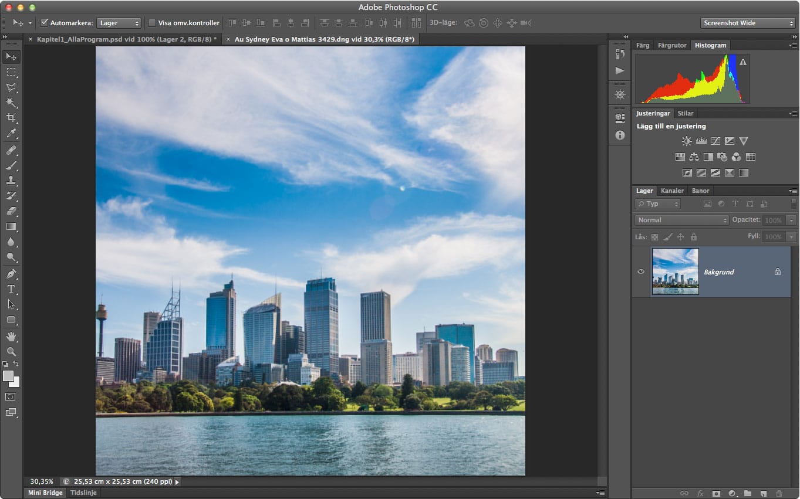Select the Crop tool
This screenshot has width=800, height=499.
click(11, 118)
